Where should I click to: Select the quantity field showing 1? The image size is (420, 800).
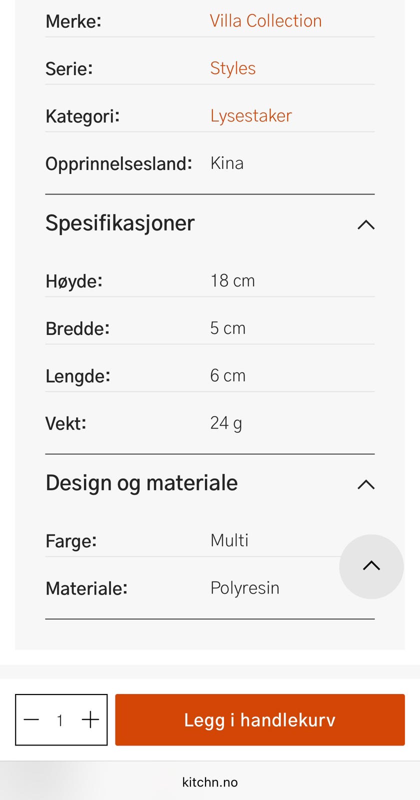tap(60, 720)
